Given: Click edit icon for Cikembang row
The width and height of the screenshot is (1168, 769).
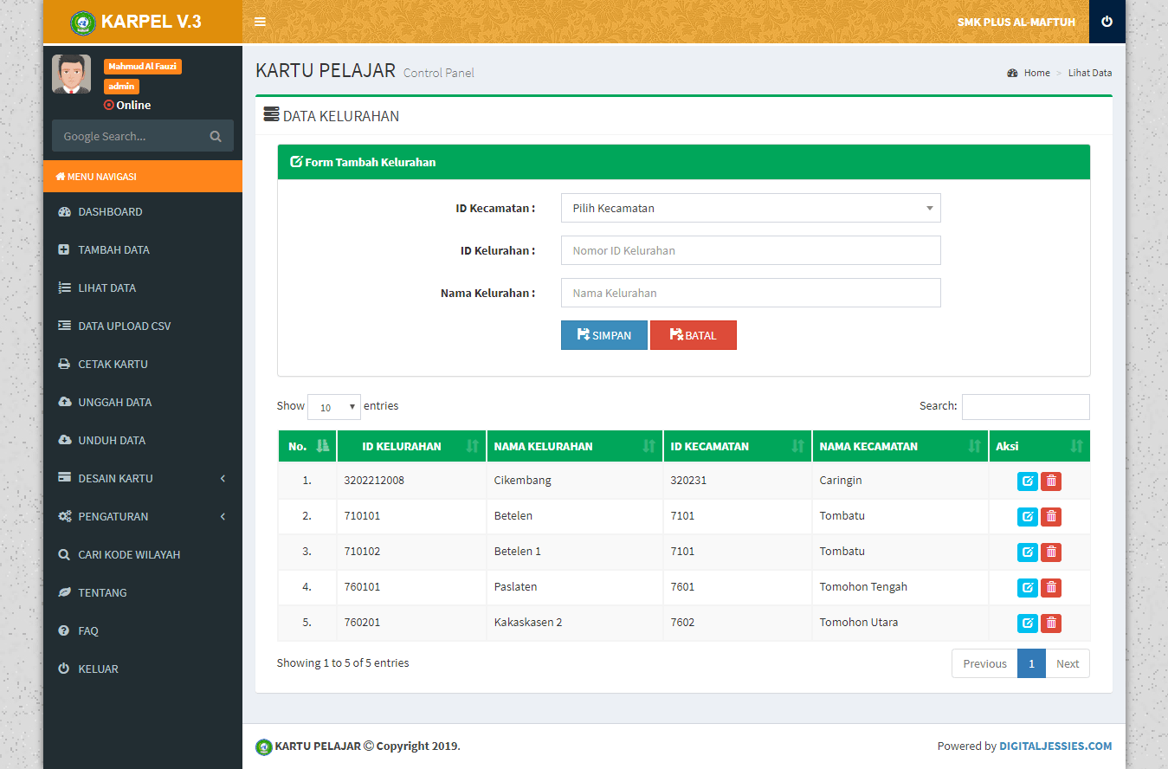Looking at the screenshot, I should coord(1027,481).
